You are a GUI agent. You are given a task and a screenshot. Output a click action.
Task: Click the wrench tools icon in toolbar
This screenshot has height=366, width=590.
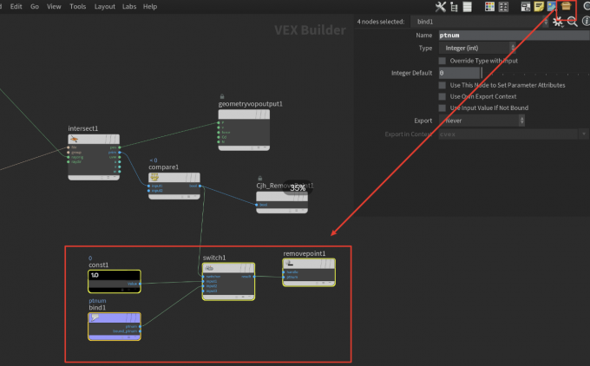point(440,7)
